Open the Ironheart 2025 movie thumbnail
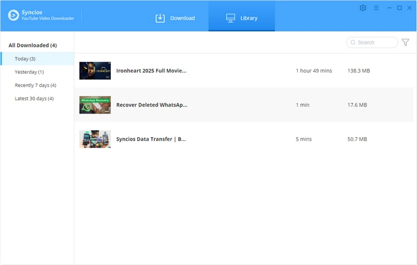 [x=95, y=71]
